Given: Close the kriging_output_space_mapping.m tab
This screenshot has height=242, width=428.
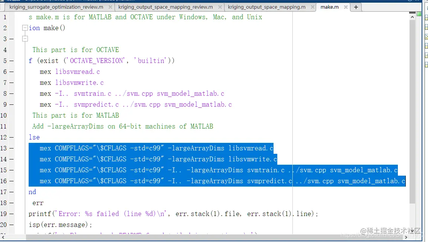Looking at the screenshot, I should click(x=313, y=7).
